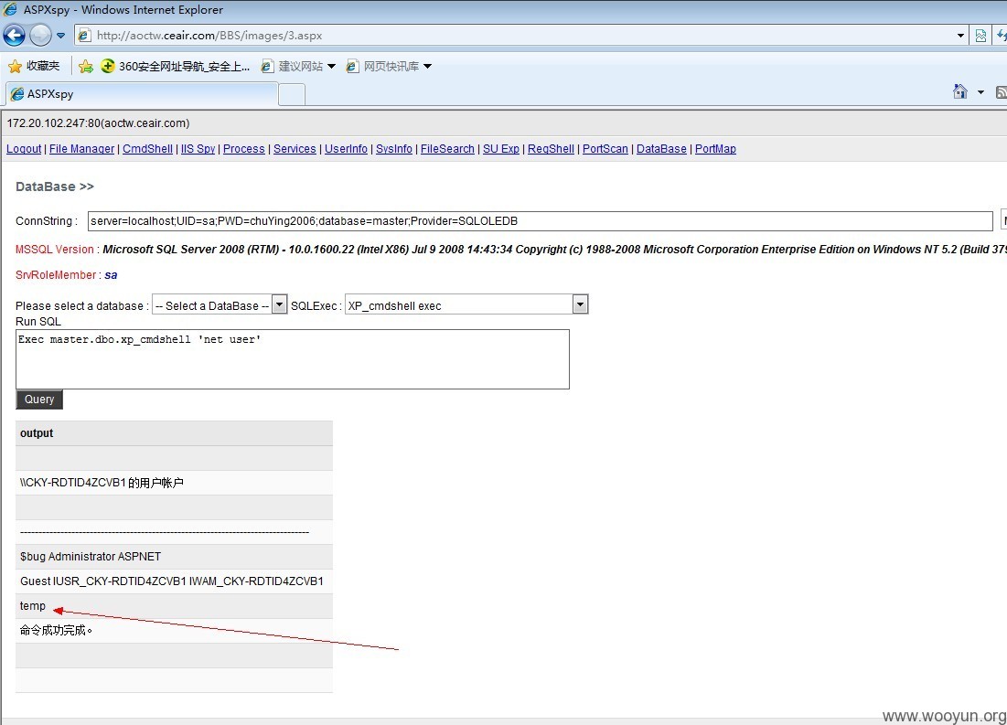Click the '命令成功完成。' output row
This screenshot has height=725, width=1007.
[174, 631]
